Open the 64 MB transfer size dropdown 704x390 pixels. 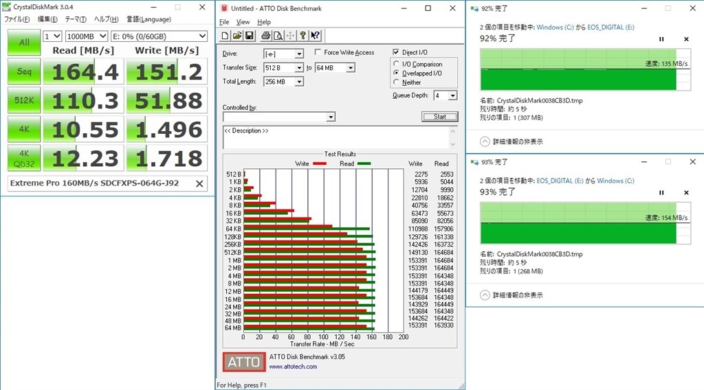(351, 68)
